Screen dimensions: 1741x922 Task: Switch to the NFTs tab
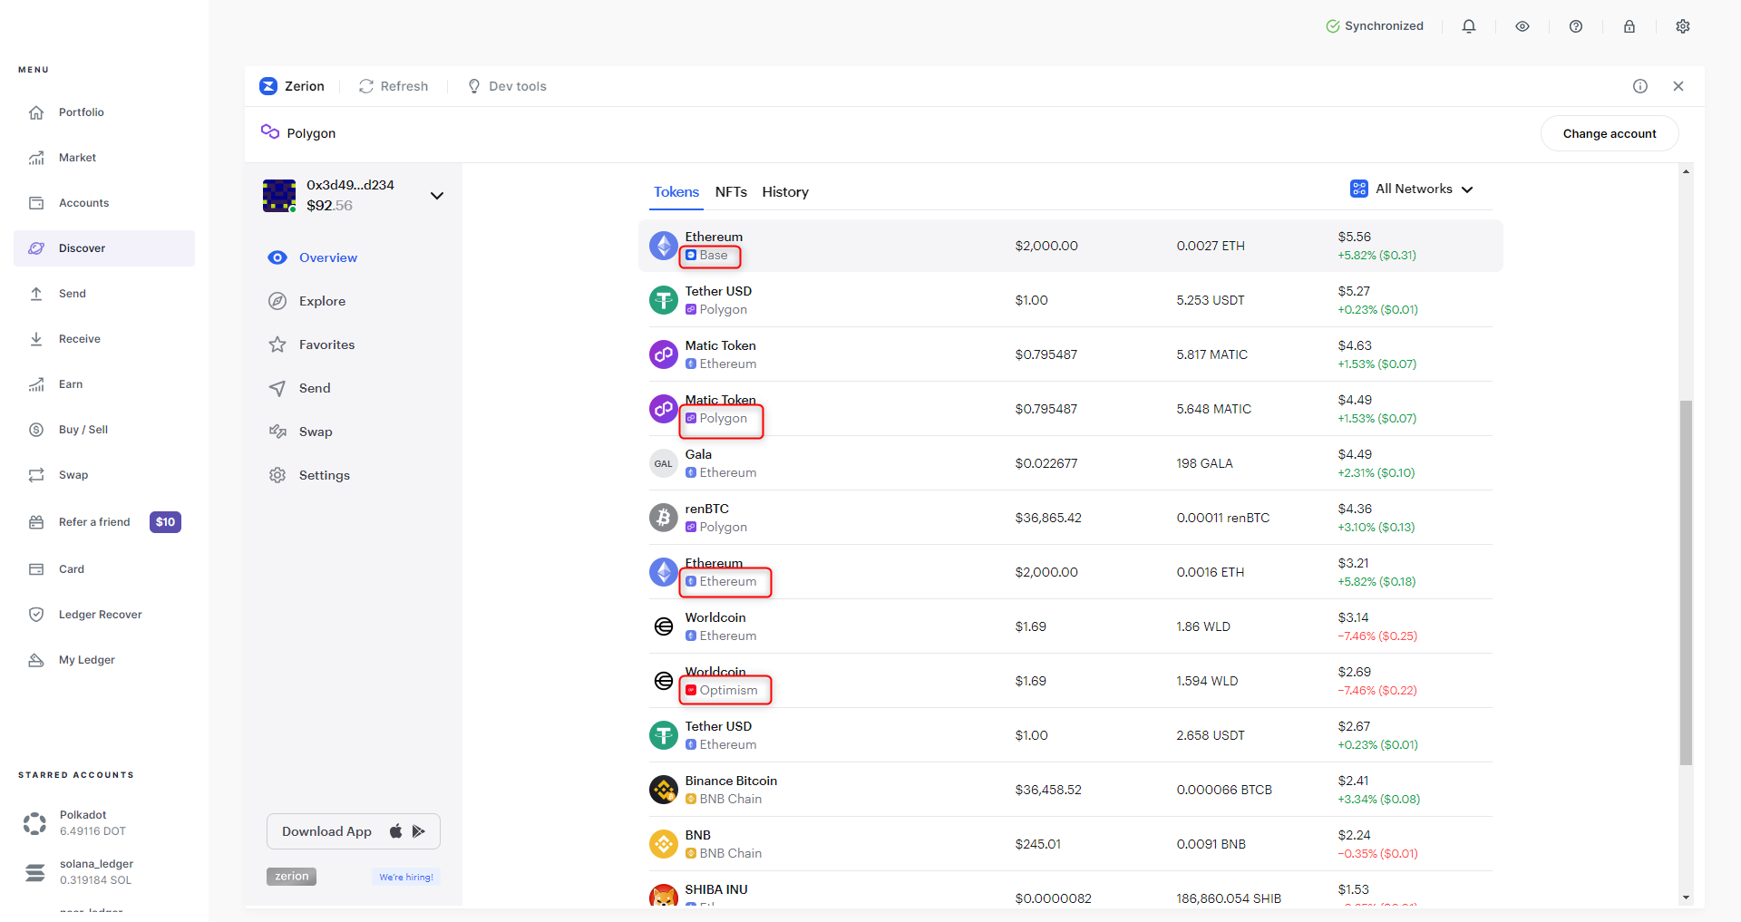tap(731, 192)
